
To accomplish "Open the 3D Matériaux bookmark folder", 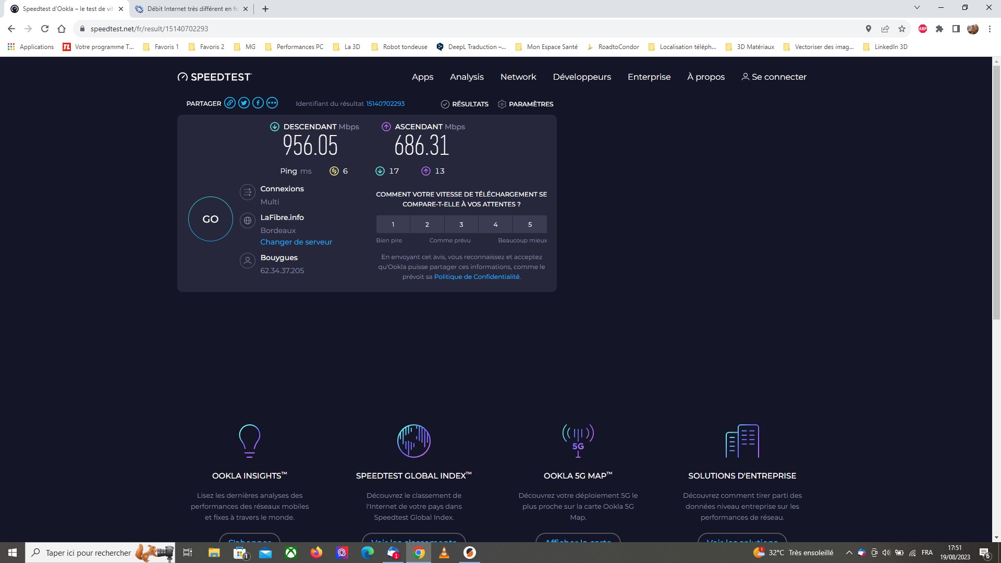I will [750, 47].
